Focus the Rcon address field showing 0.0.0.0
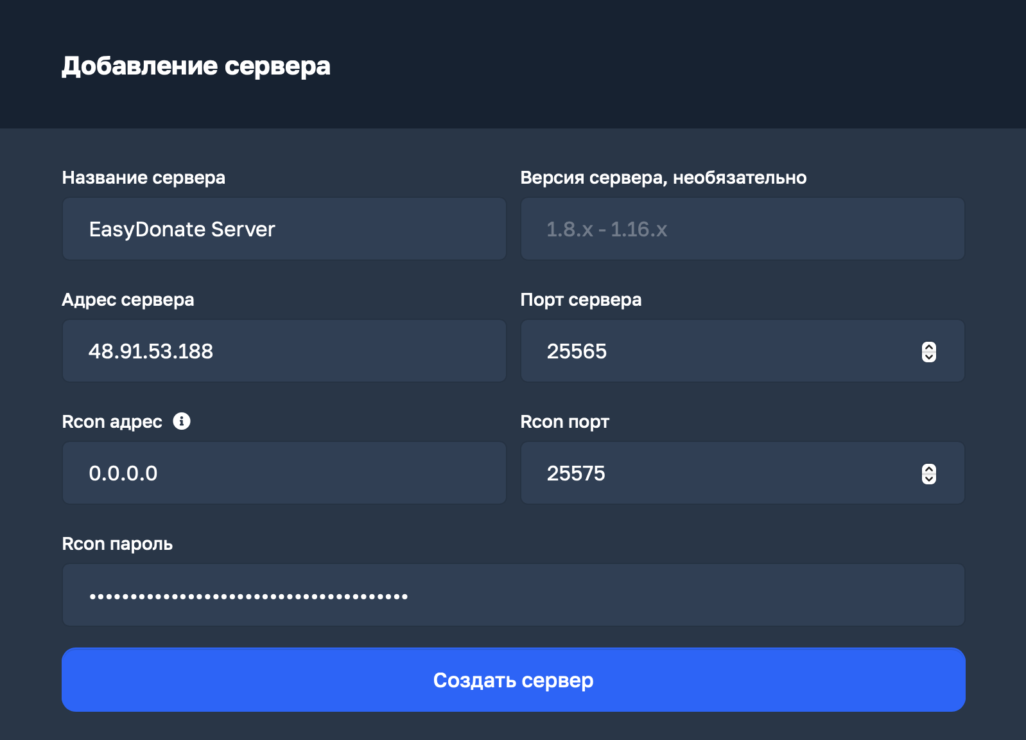Screen dimensions: 1026x740 click(284, 473)
